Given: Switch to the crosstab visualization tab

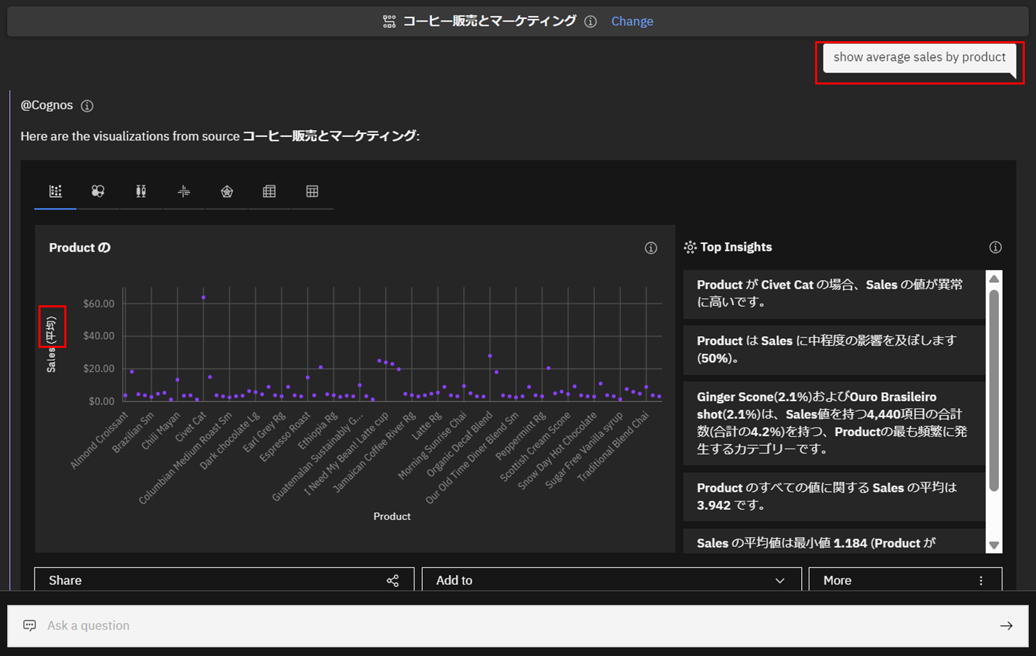Looking at the screenshot, I should (269, 191).
